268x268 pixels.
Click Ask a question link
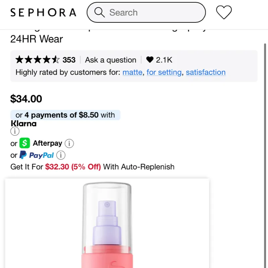tap(111, 60)
